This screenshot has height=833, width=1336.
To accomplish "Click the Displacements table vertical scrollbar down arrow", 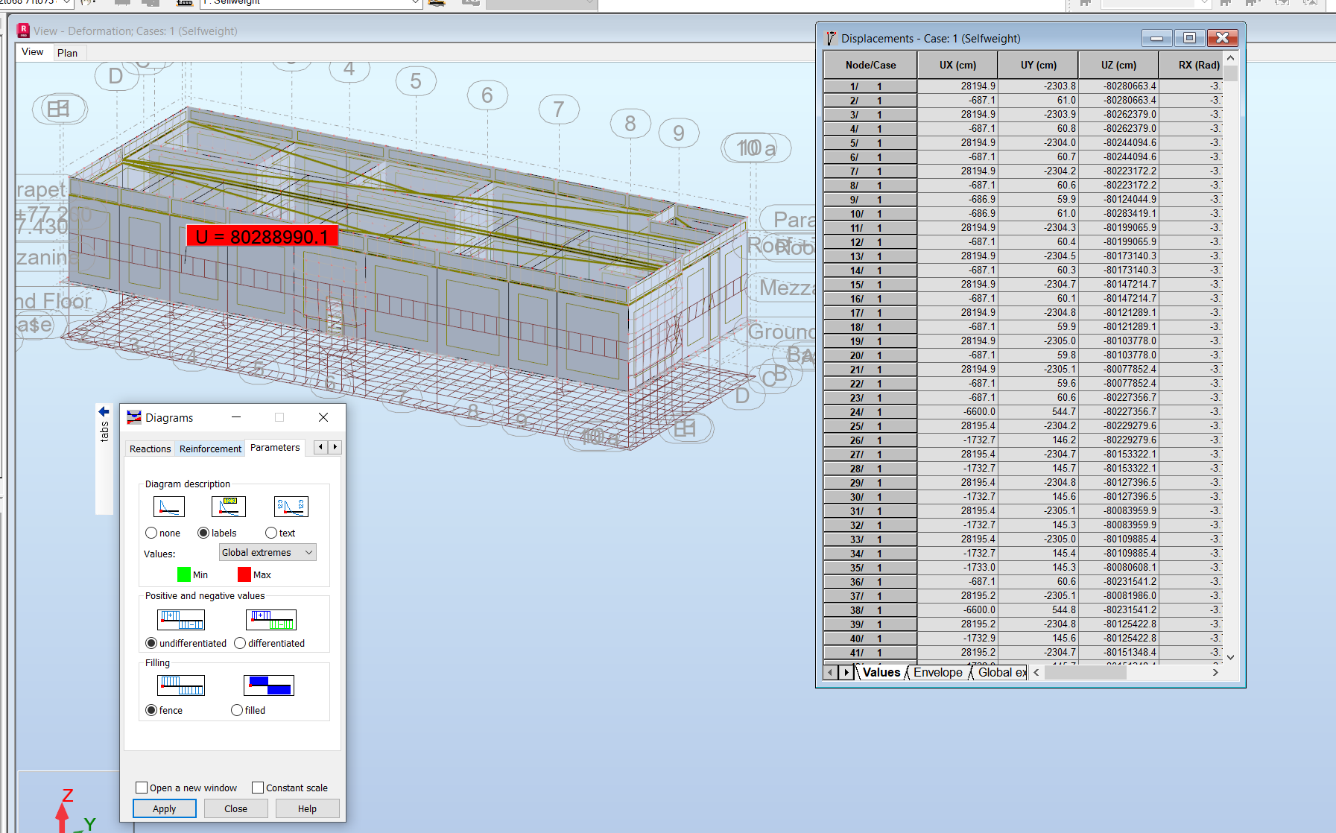I will 1230,657.
